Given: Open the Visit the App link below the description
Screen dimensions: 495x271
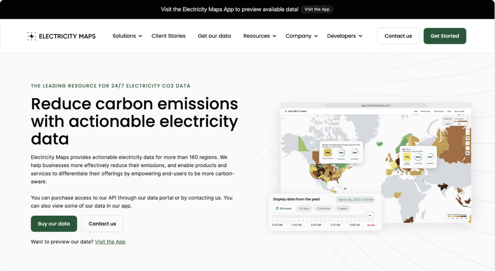Looking at the screenshot, I should click(110, 242).
